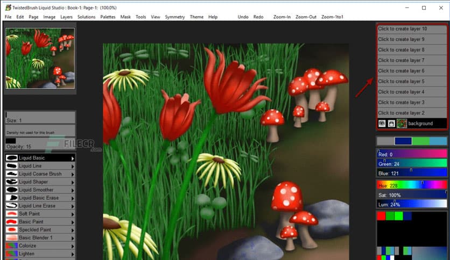Choose the Liquid Shaper brush icon
The width and height of the screenshot is (450, 260).
coord(12,182)
